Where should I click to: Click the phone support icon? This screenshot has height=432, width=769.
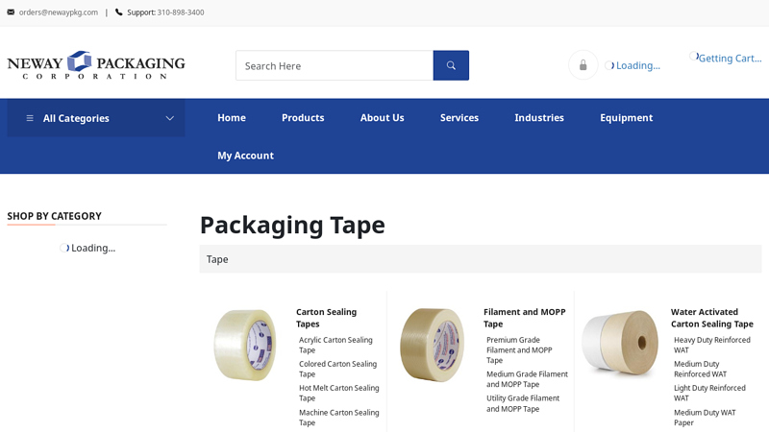click(118, 12)
